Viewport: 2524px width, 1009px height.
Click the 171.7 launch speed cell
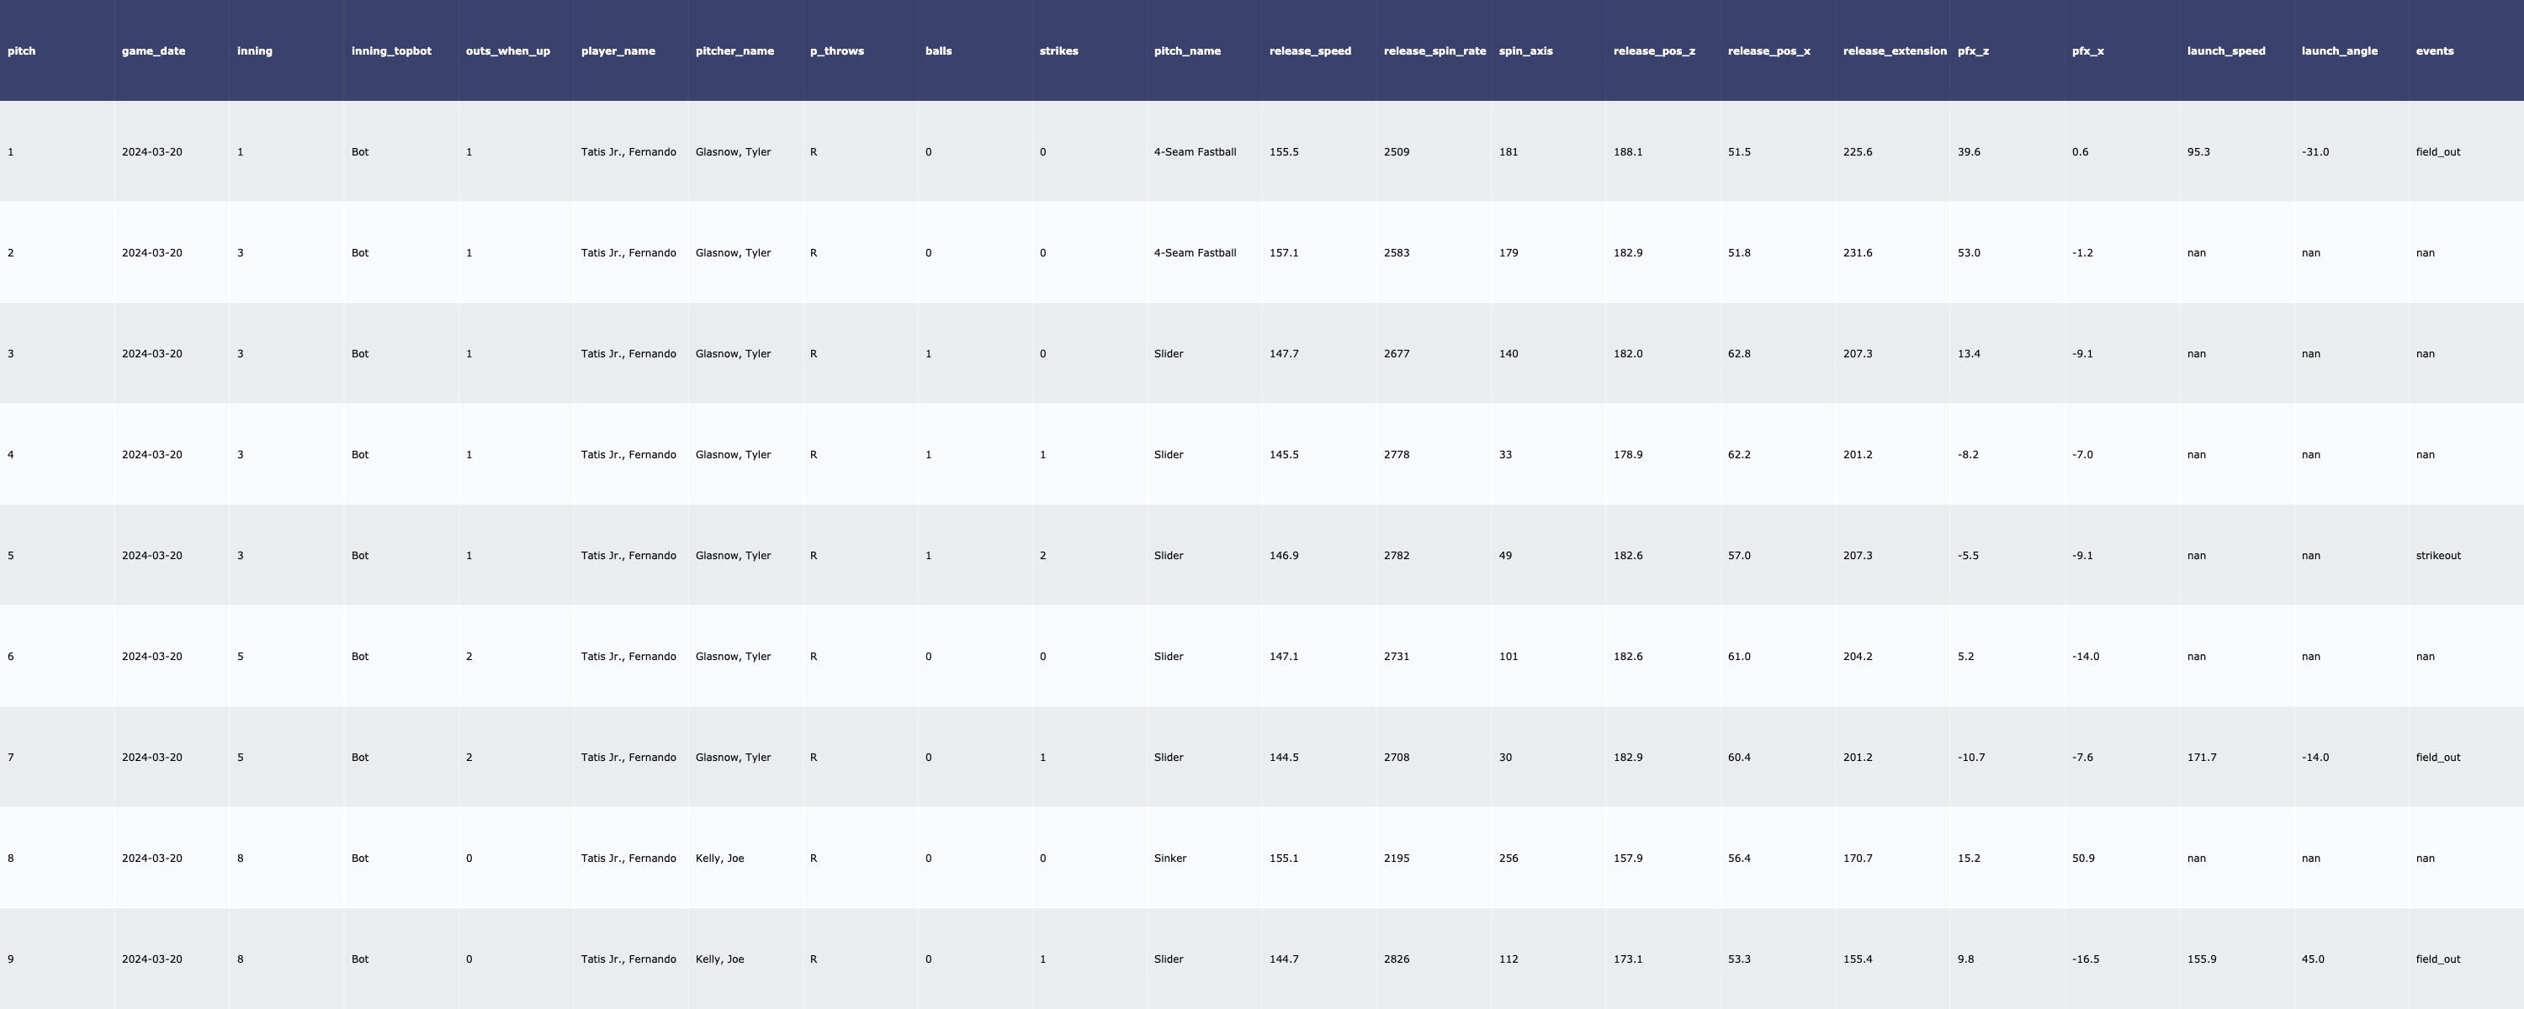(x=2201, y=758)
